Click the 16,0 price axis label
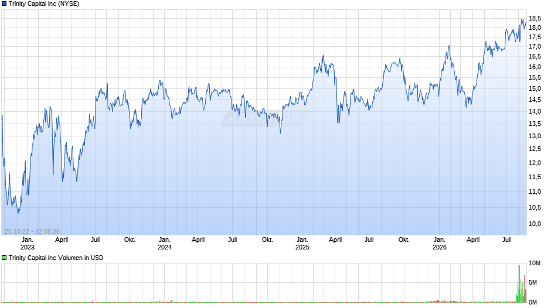Viewport: 551px width, 308px height. [535, 67]
